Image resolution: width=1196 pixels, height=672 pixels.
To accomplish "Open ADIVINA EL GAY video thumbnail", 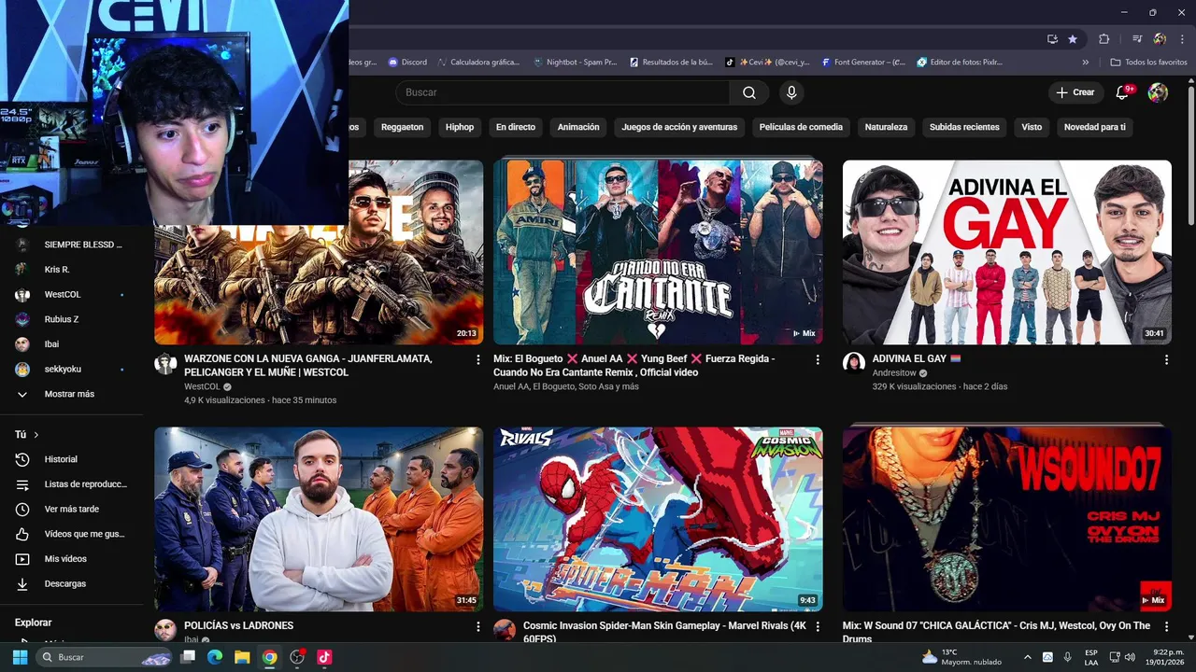I will click(1006, 252).
